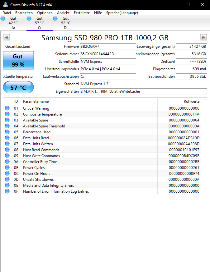Image resolution: width=210 pixels, height=272 pixels.
Task: Click the 57 °C temperature button
Action: click(x=18, y=87)
